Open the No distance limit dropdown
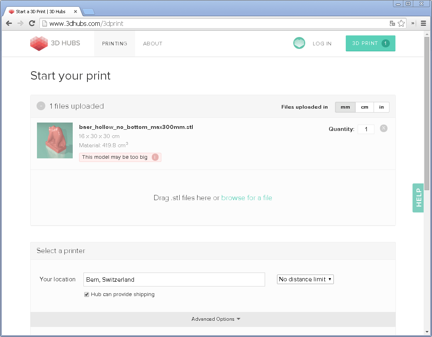This screenshot has width=432, height=337. pyautogui.click(x=305, y=279)
